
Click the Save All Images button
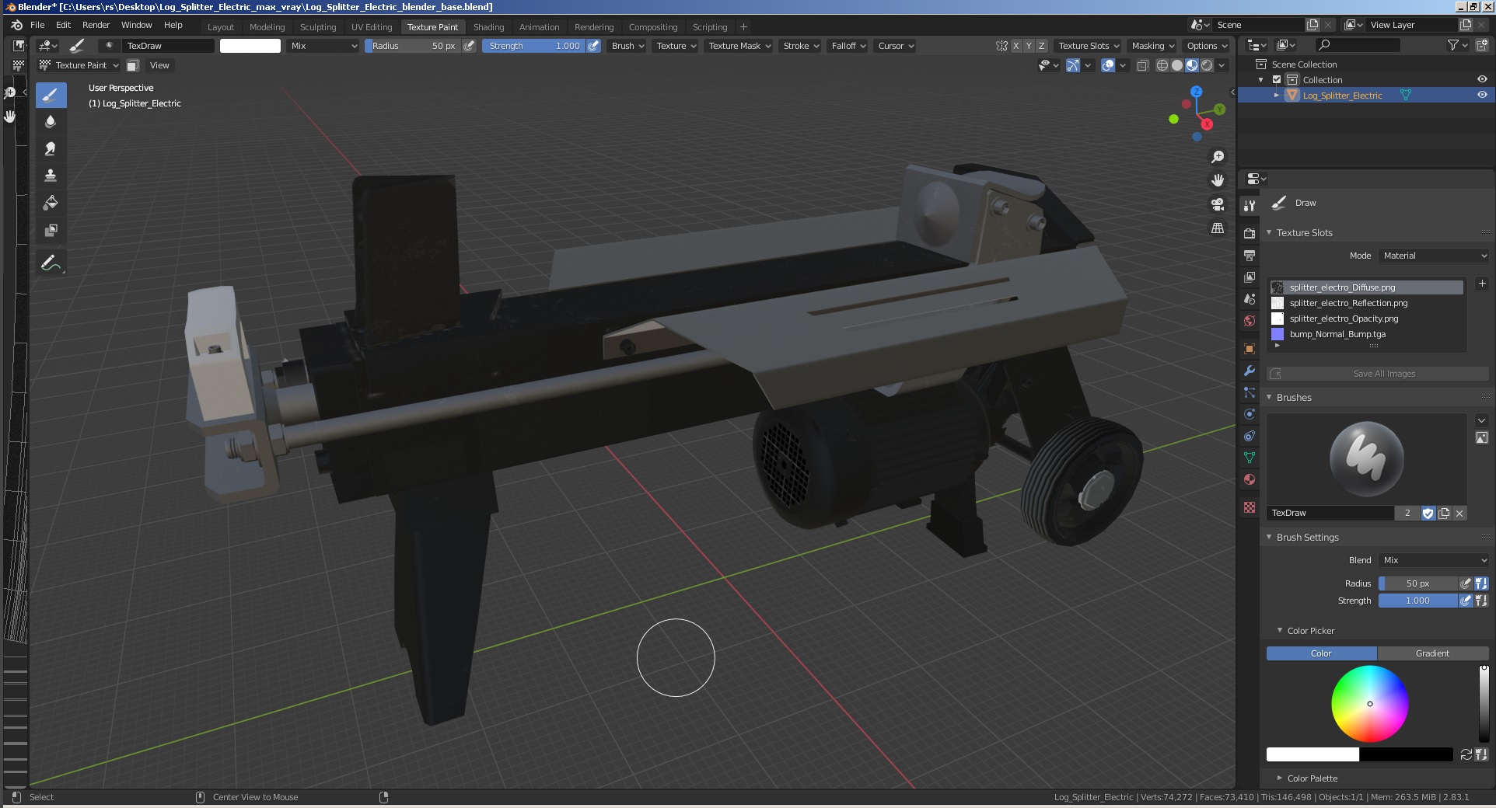(x=1378, y=374)
